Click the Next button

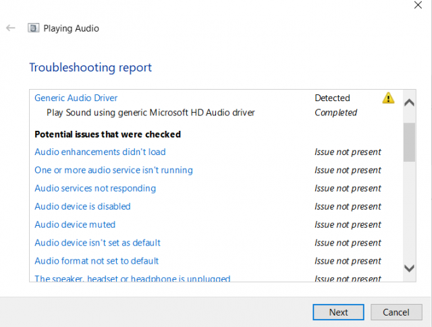(338, 312)
